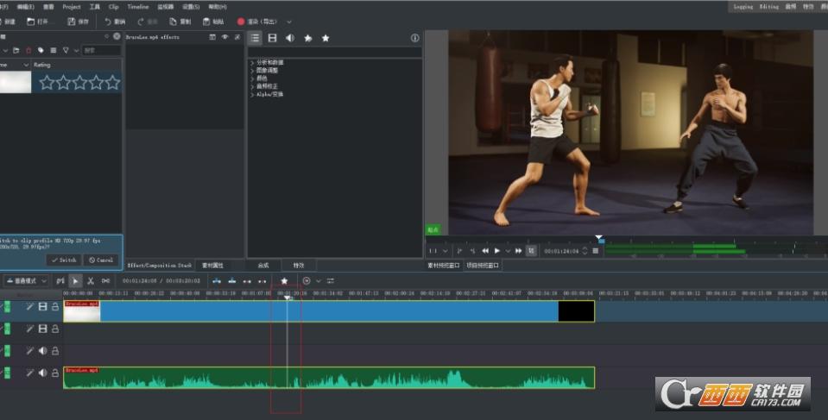Open the Project menu
828x420 pixels.
72,7
